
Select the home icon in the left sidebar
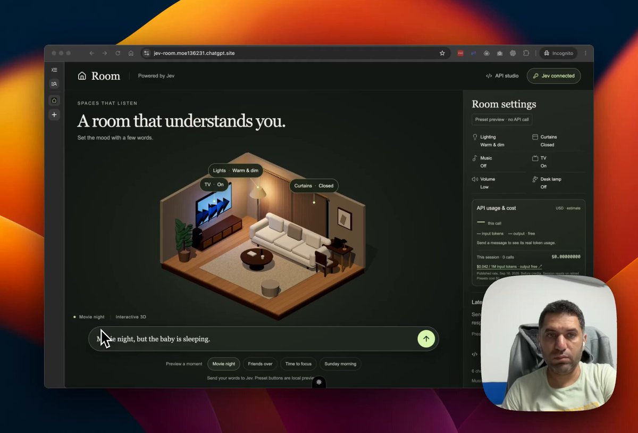tap(54, 101)
